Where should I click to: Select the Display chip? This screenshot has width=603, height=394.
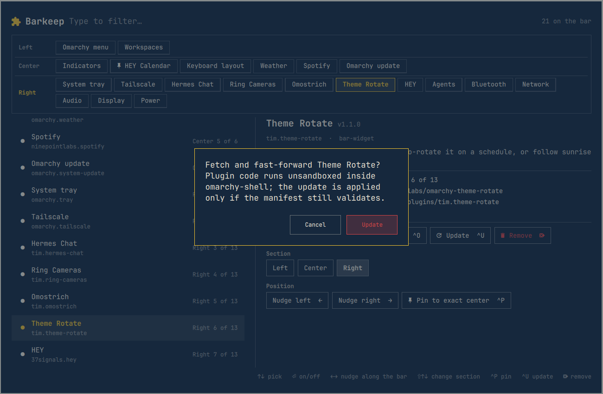111,101
